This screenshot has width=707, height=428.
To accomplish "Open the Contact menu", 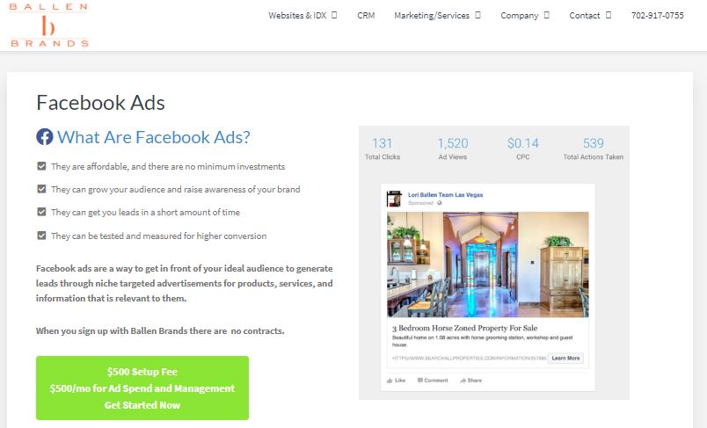I will coord(585,15).
